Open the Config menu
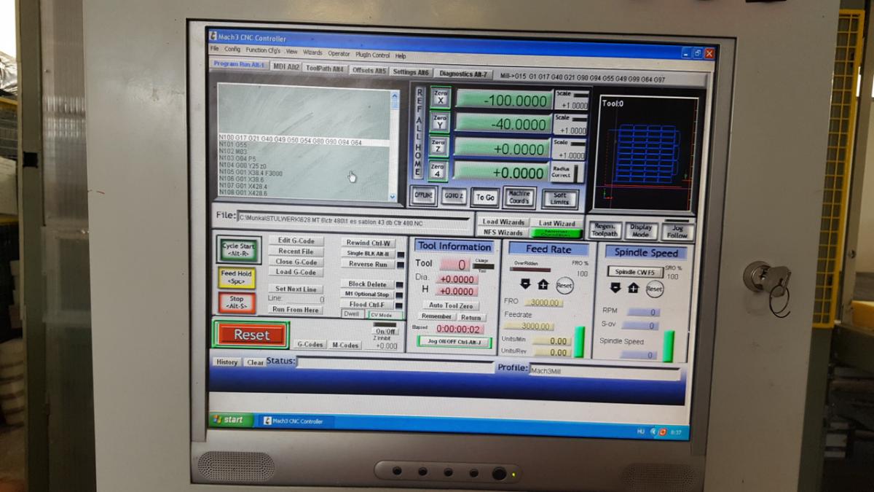This screenshot has width=874, height=492. pos(232,49)
